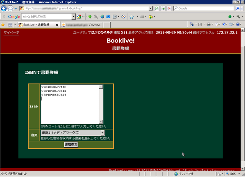The width and height of the screenshot is (245, 177).
Task: Open the Quick Tabs grid button
Action: (x=10, y=25)
